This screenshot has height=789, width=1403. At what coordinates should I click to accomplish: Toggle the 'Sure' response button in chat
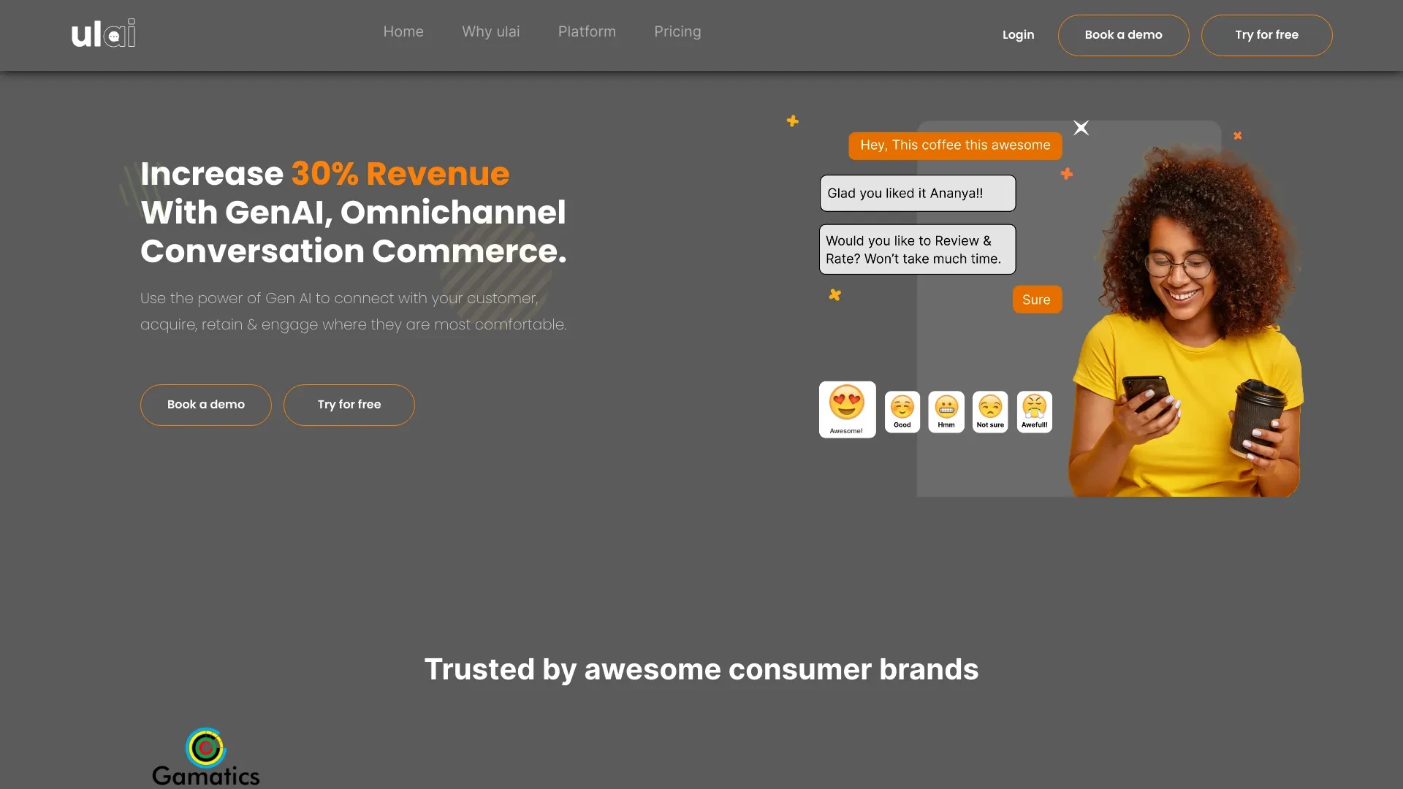point(1037,299)
